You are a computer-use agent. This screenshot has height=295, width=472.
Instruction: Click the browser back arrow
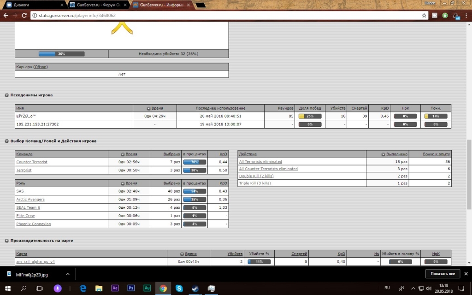pyautogui.click(x=6, y=15)
